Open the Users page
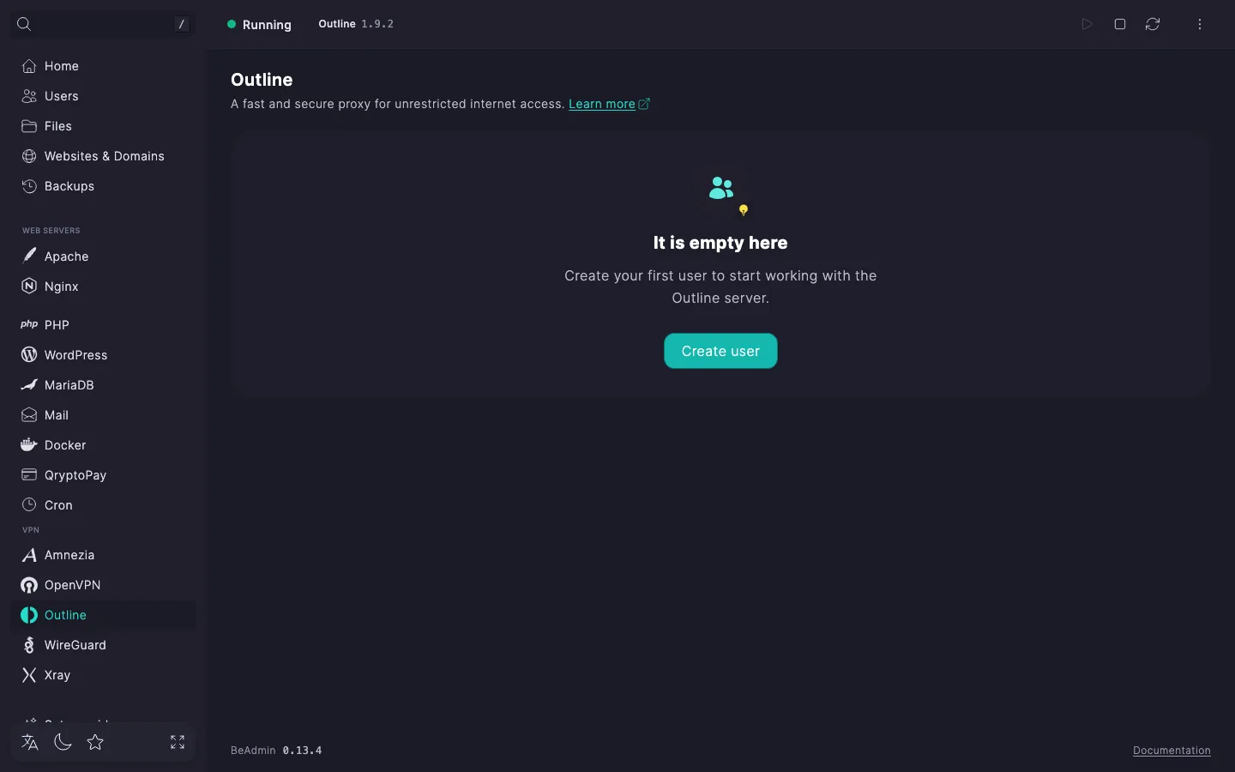This screenshot has width=1235, height=772. [x=103, y=96]
